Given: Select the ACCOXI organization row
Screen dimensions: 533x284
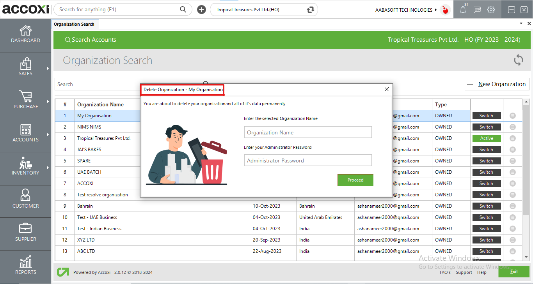Looking at the screenshot, I should click(288, 183).
